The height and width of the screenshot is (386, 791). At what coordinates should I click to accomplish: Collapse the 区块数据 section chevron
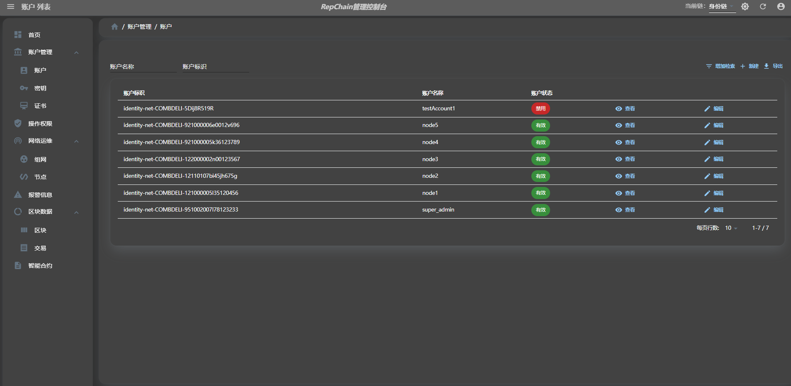(x=77, y=212)
